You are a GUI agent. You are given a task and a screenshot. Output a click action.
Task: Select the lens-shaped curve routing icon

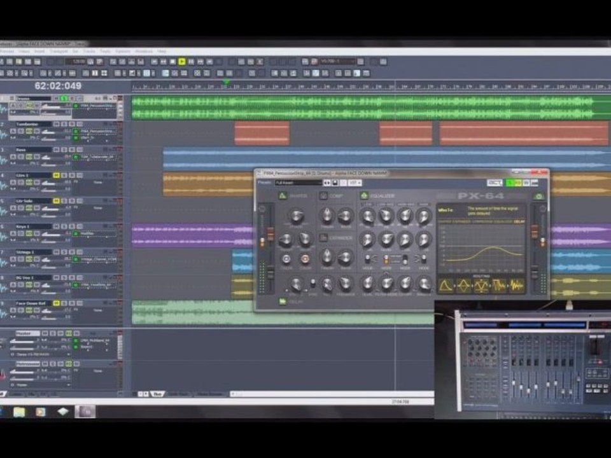coord(463,286)
